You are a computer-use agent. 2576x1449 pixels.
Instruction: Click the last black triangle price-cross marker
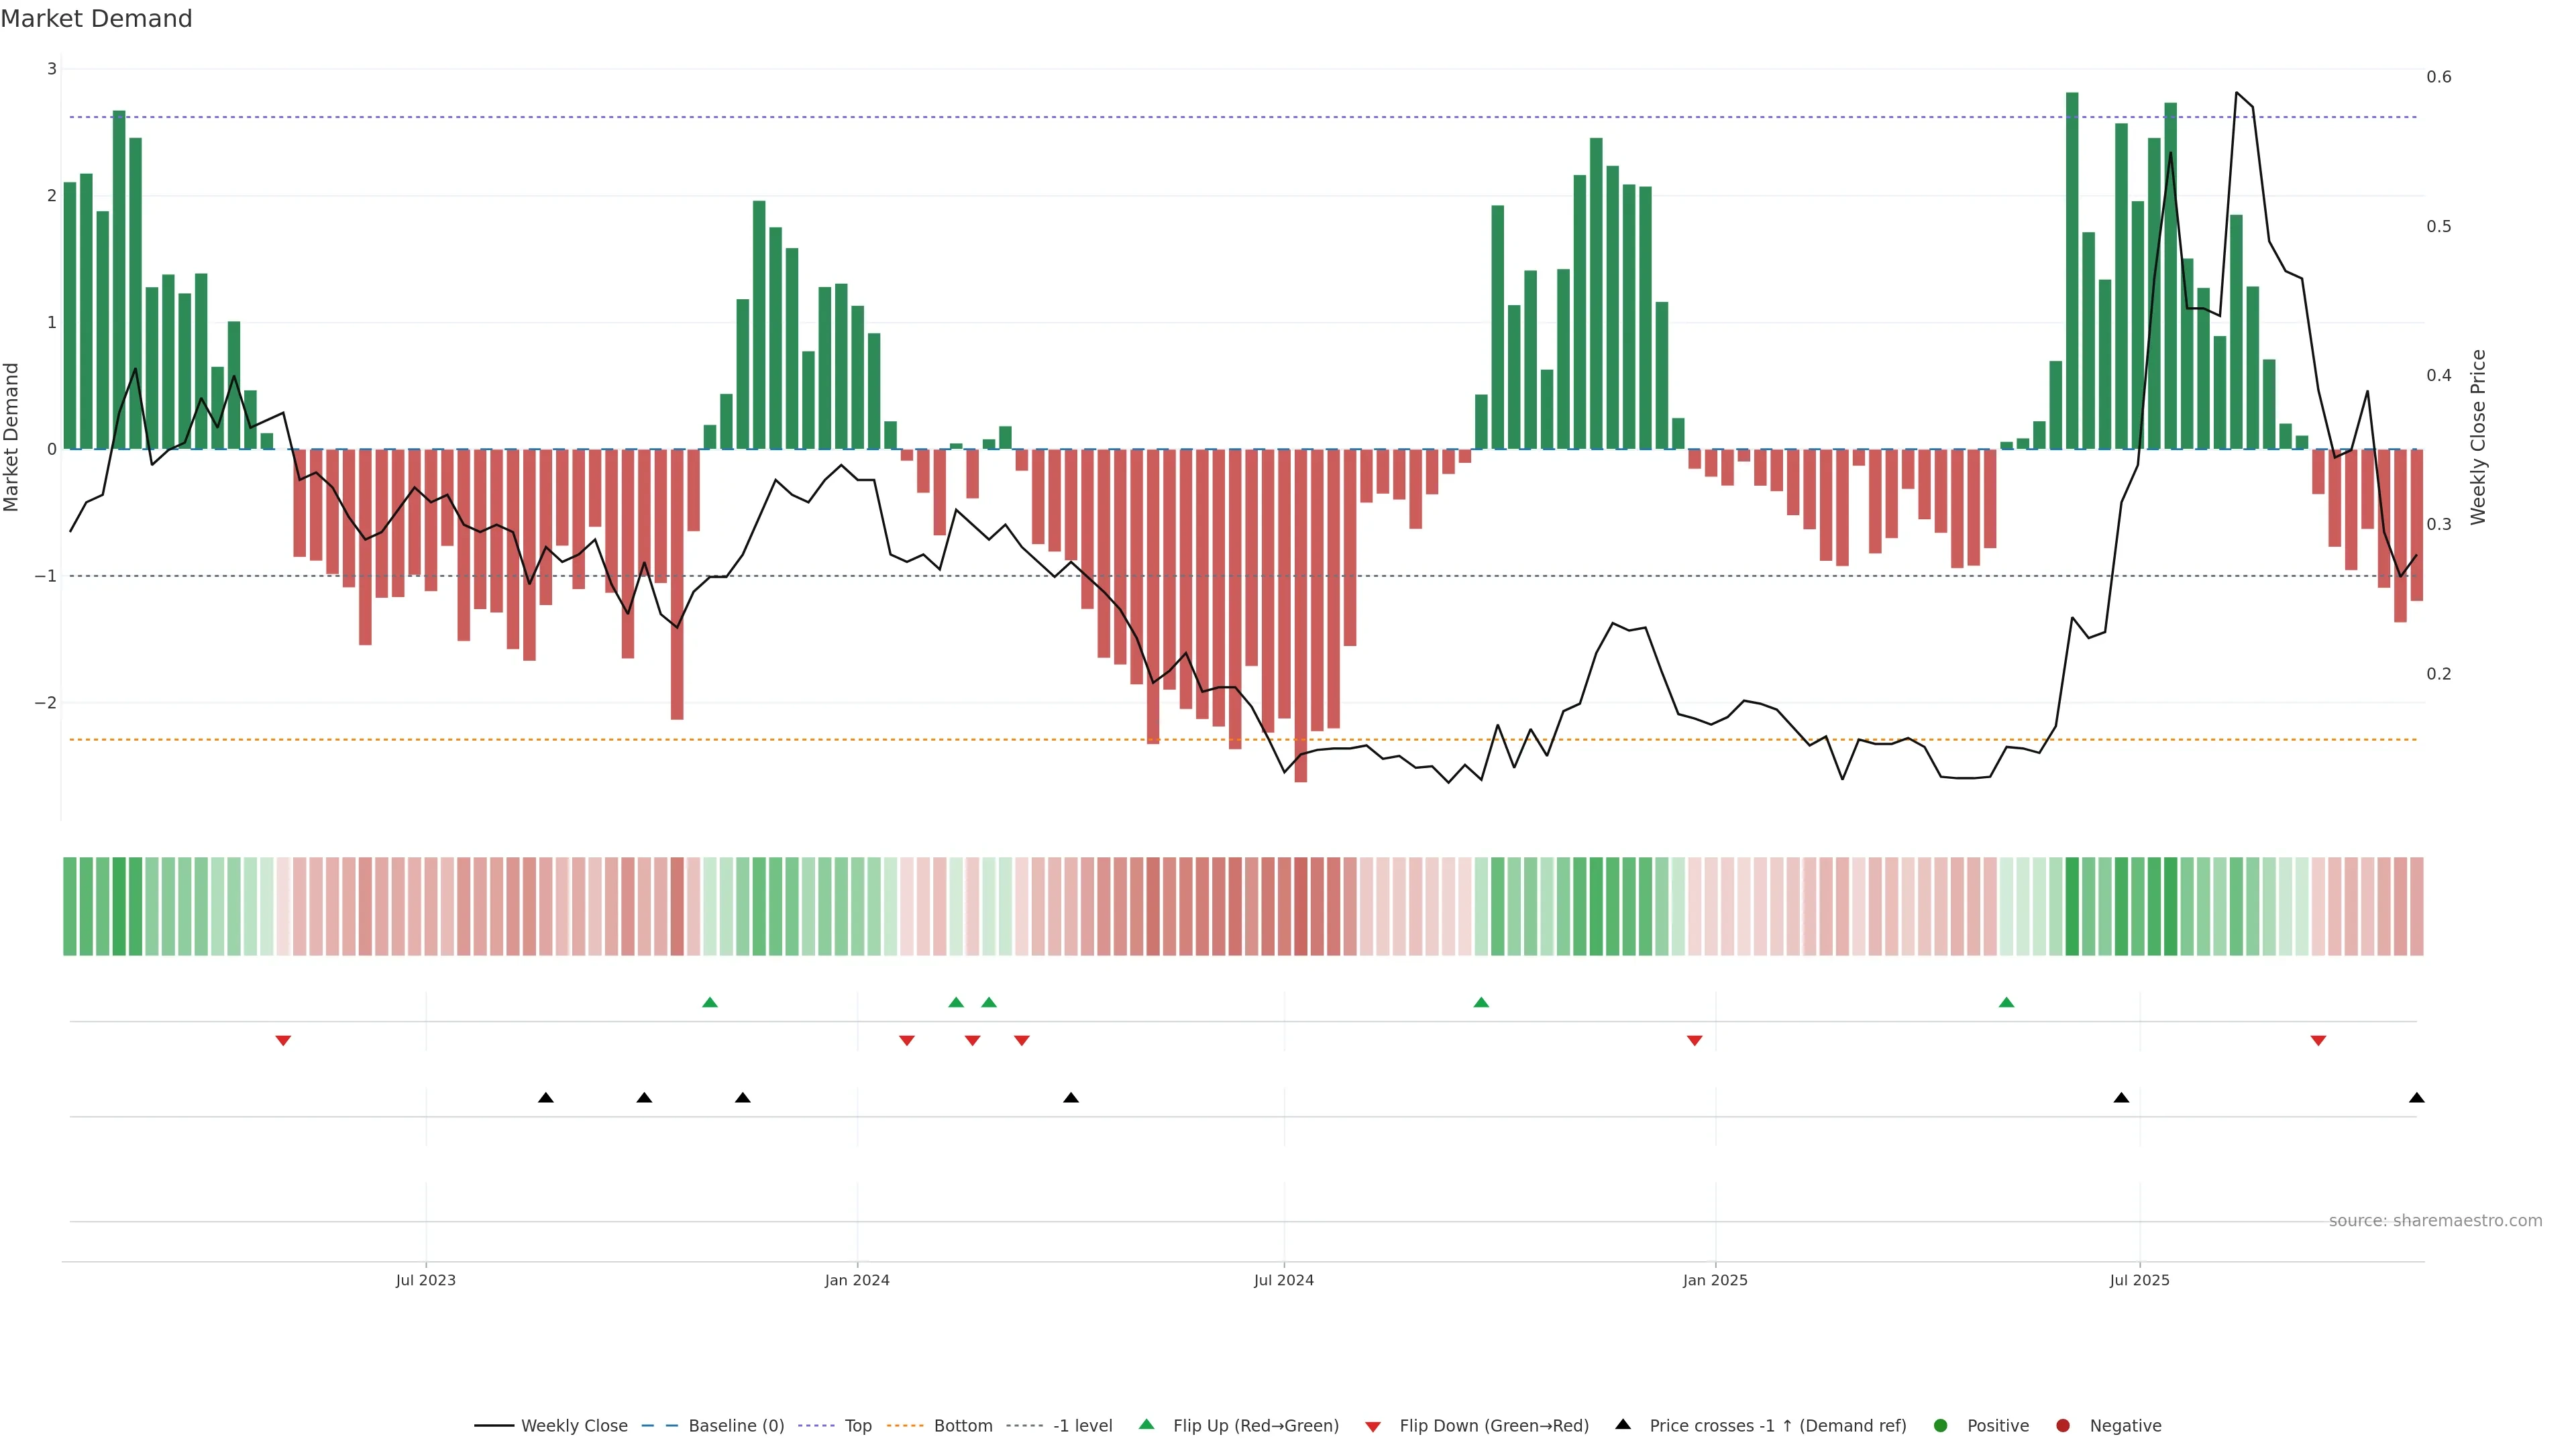pyautogui.click(x=2416, y=1098)
